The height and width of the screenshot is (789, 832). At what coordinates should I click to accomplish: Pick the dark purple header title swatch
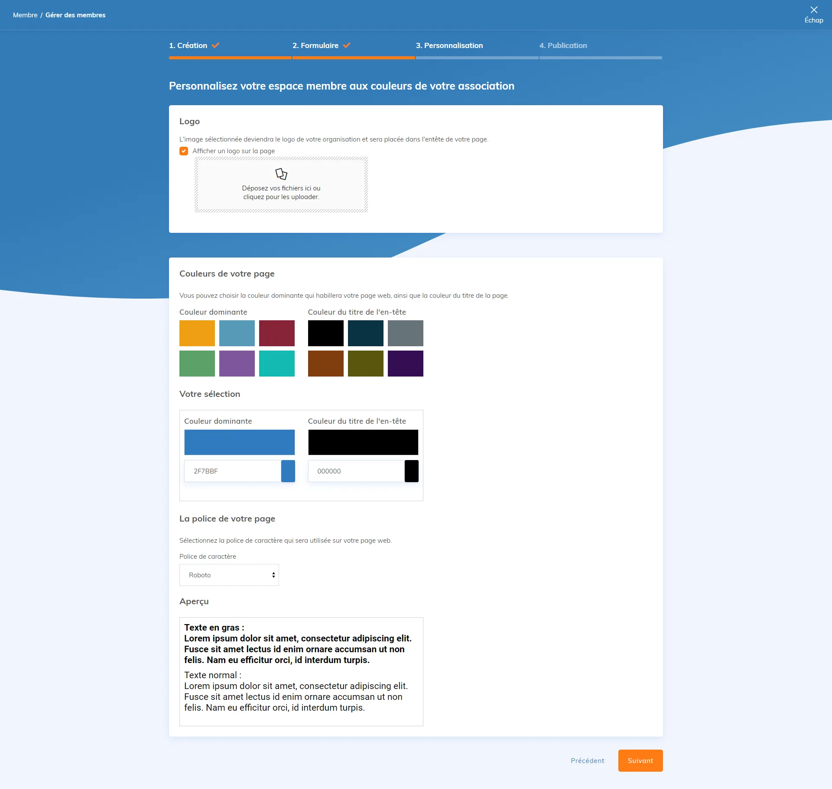click(x=406, y=364)
